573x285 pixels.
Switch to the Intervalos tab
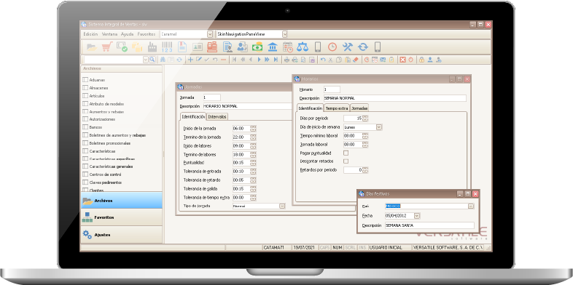tap(217, 116)
